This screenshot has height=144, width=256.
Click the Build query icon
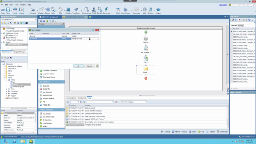click(x=53, y=11)
